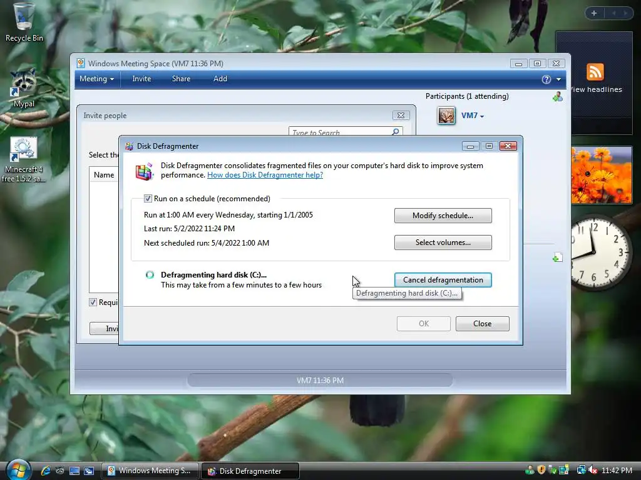Click Select volumes button
This screenshot has height=480, width=641.
(x=443, y=242)
